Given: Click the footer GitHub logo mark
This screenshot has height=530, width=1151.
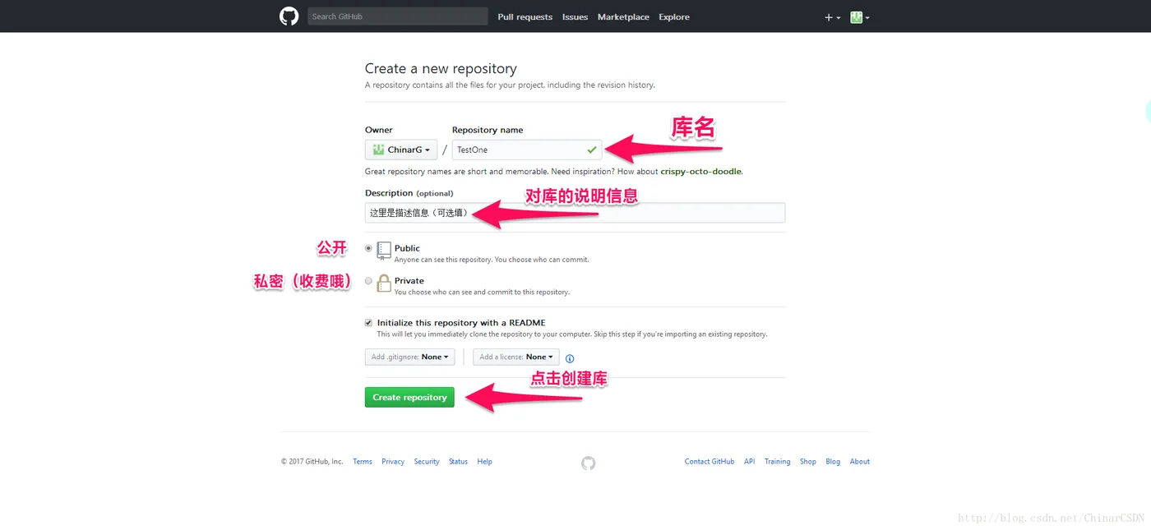Looking at the screenshot, I should (588, 463).
